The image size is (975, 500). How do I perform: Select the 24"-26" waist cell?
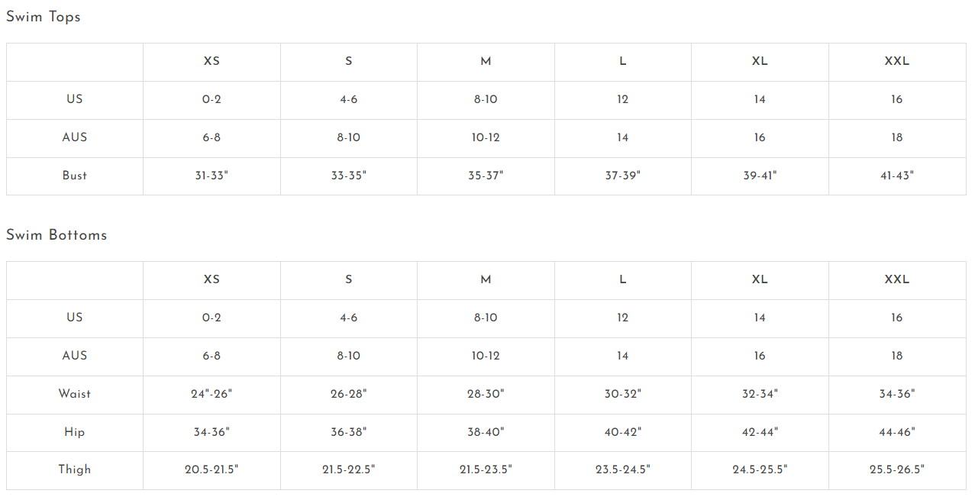pos(211,394)
